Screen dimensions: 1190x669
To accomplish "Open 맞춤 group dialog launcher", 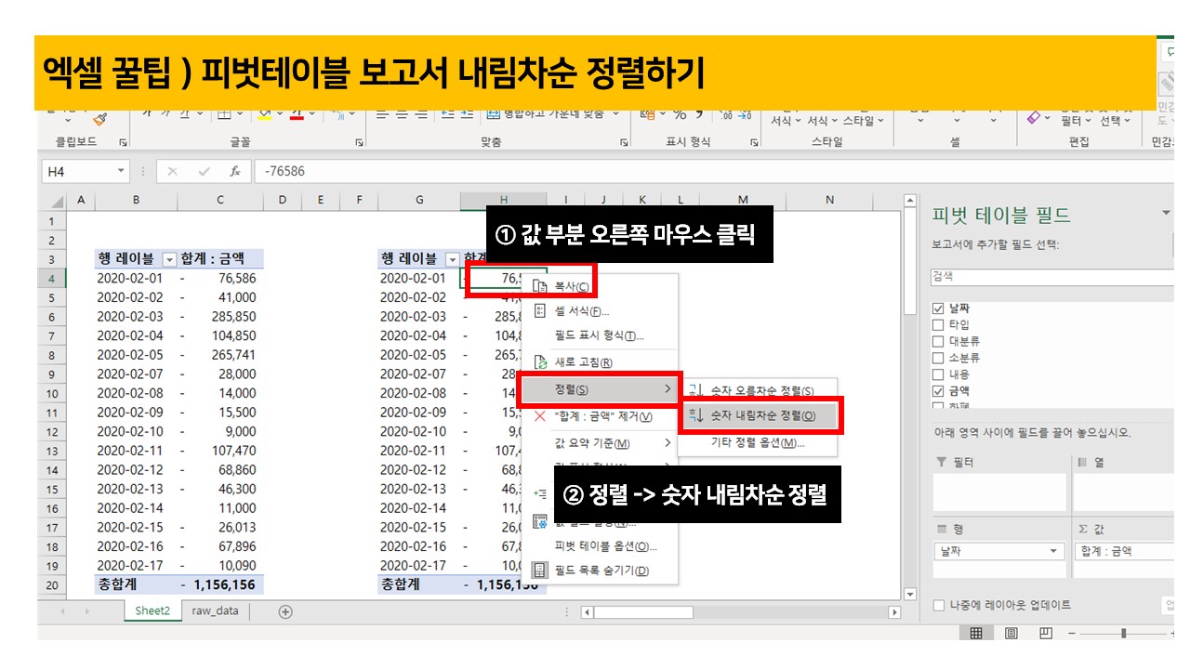I will [625, 142].
